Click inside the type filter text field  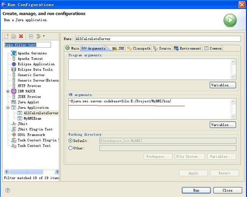pyautogui.click(x=28, y=45)
